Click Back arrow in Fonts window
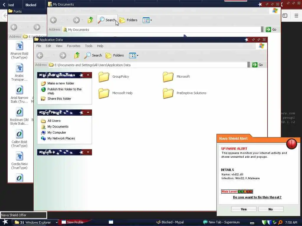302x226 pixels. pos(14,27)
